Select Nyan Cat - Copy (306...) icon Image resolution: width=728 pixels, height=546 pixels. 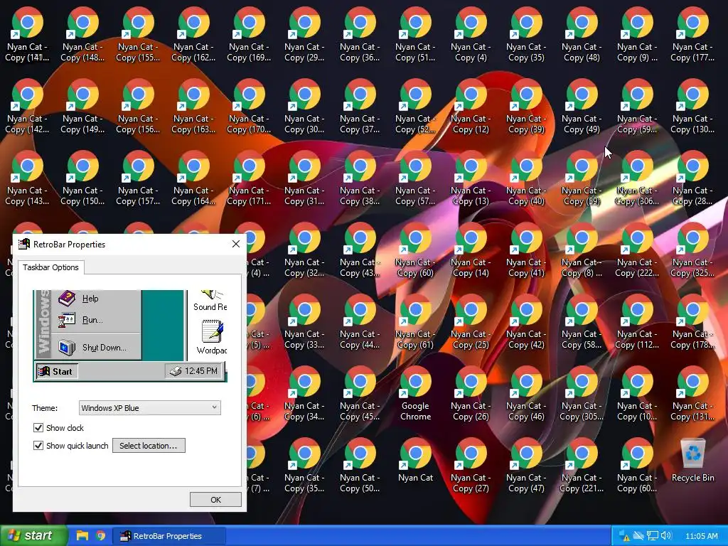click(x=637, y=178)
